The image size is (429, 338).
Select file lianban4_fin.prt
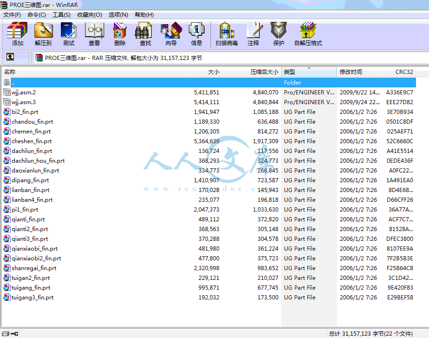point(32,199)
